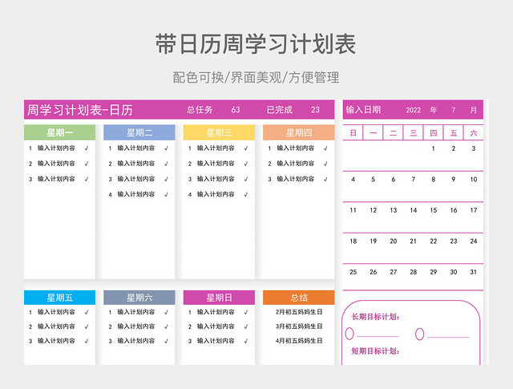Click the 3月初五妈妈生日 summary entry
This screenshot has height=389, width=513.
299,326
